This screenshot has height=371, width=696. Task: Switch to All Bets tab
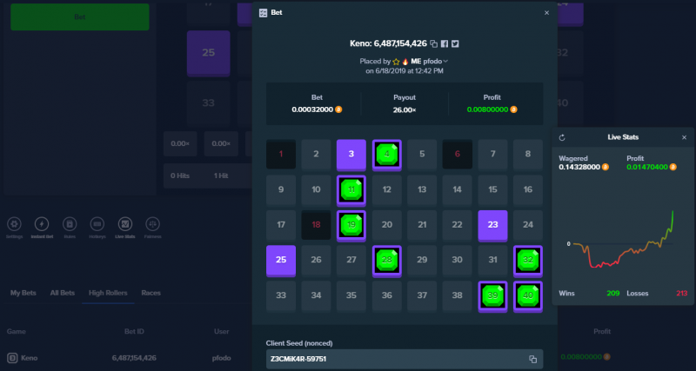click(62, 293)
